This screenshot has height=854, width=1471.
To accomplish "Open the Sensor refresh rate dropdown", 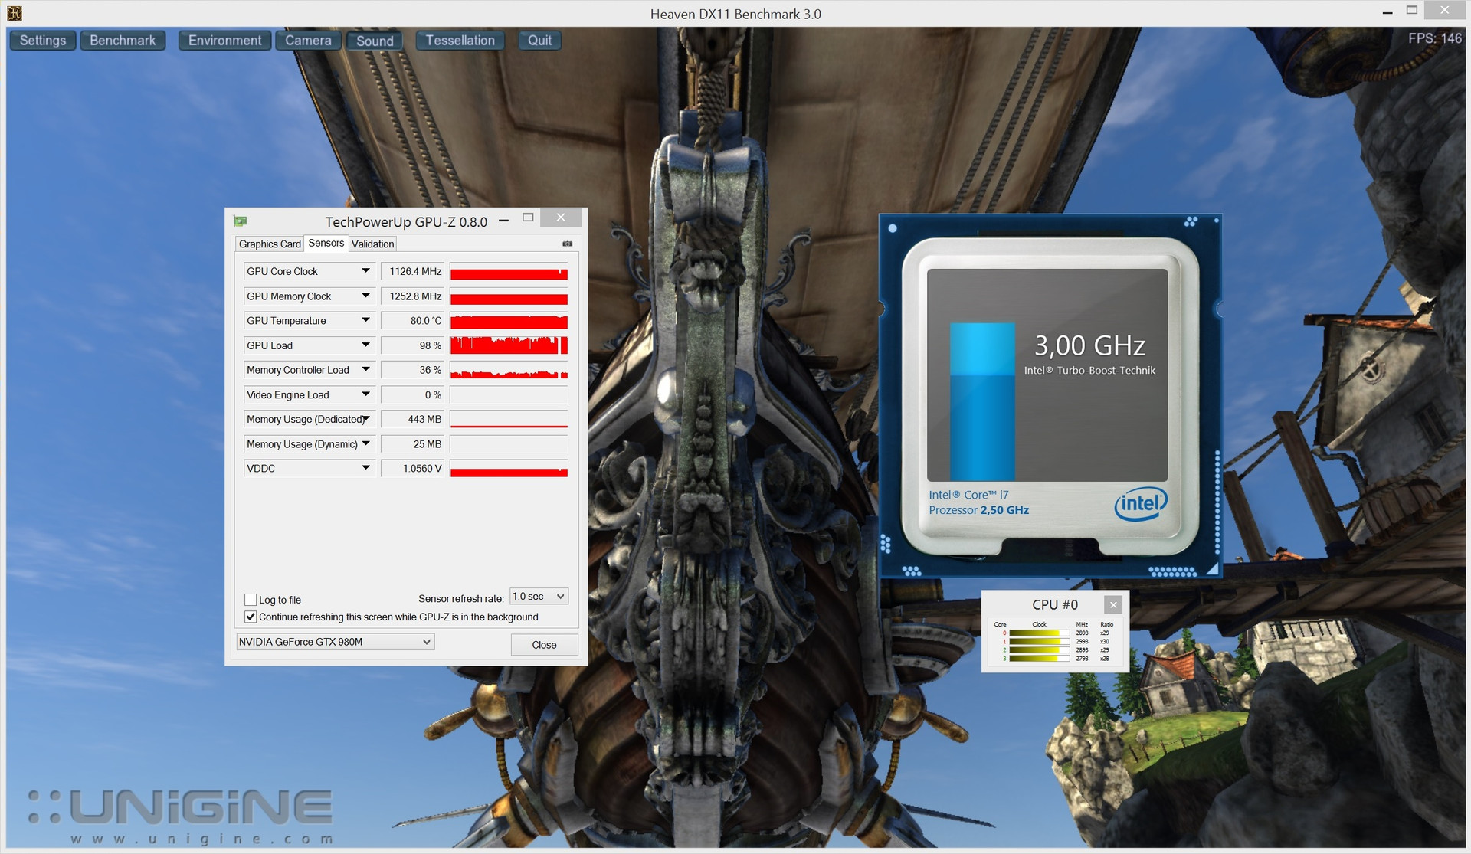I will [x=539, y=597].
